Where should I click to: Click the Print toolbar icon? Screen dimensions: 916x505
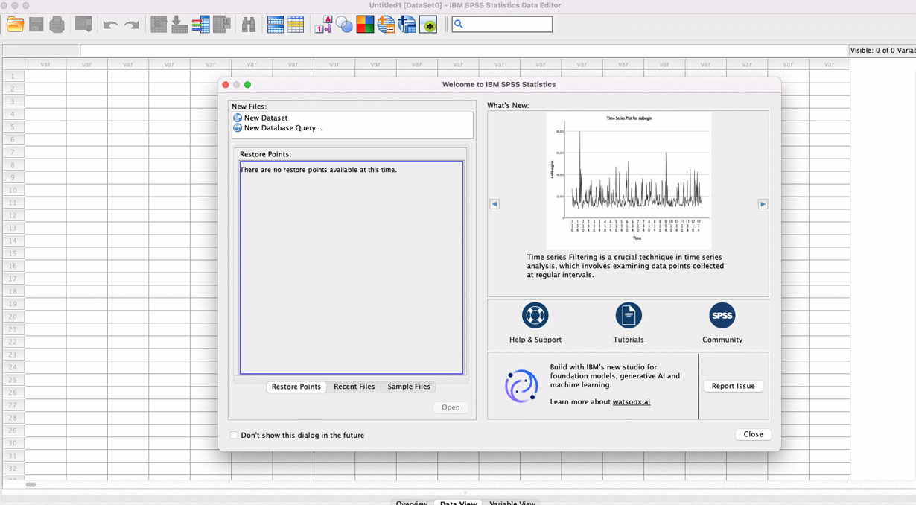click(57, 25)
